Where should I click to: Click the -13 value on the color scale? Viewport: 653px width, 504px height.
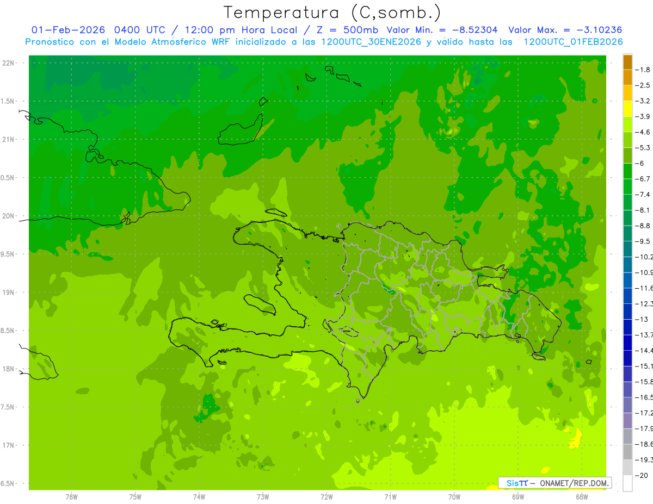pyautogui.click(x=643, y=319)
